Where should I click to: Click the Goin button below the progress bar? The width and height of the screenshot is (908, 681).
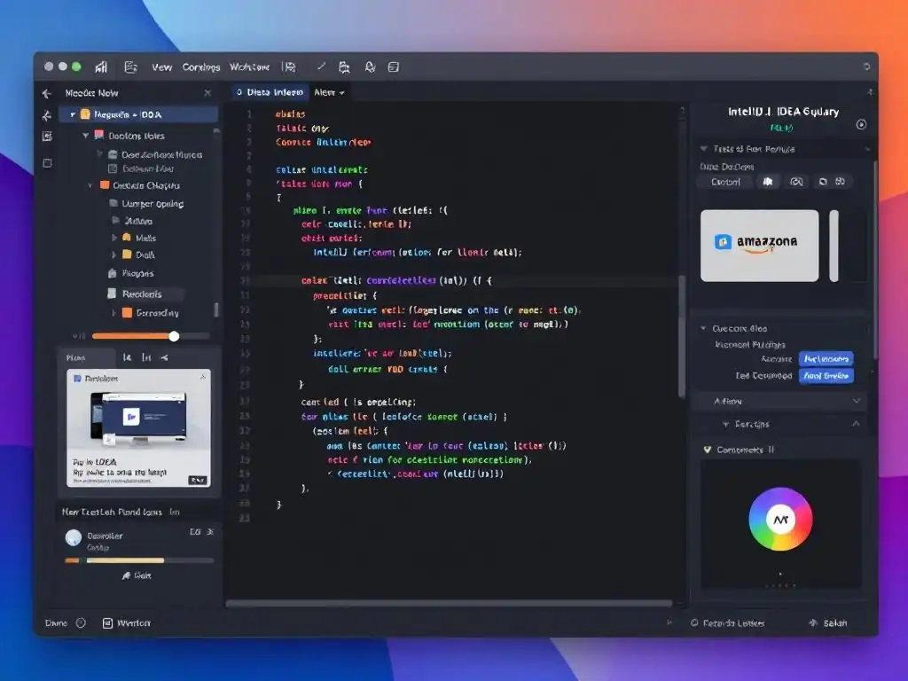tap(137, 575)
